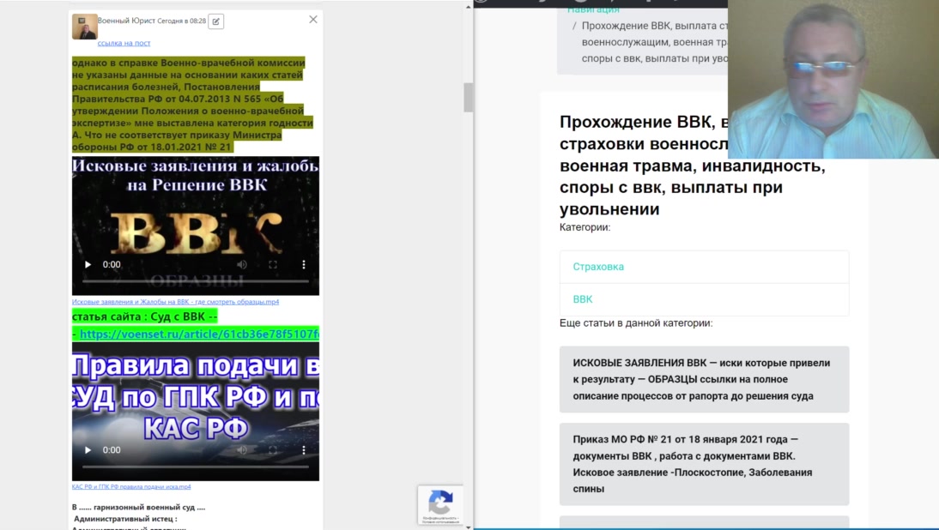The width and height of the screenshot is (939, 530).
Task: Open the 'КАС РФ и ГПК РФ правила подачи иска' mp4 link
Action: click(131, 487)
